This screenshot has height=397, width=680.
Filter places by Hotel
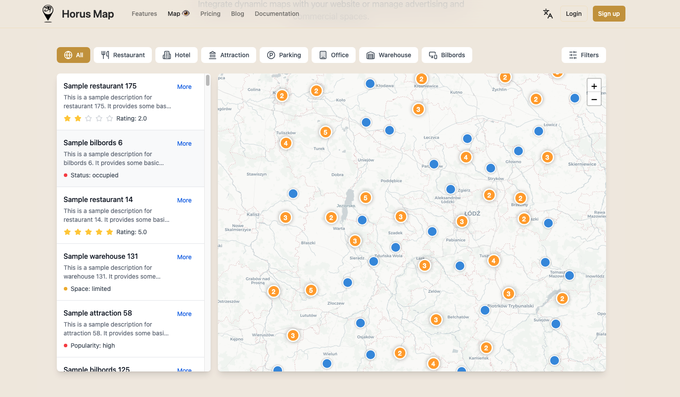(x=176, y=55)
